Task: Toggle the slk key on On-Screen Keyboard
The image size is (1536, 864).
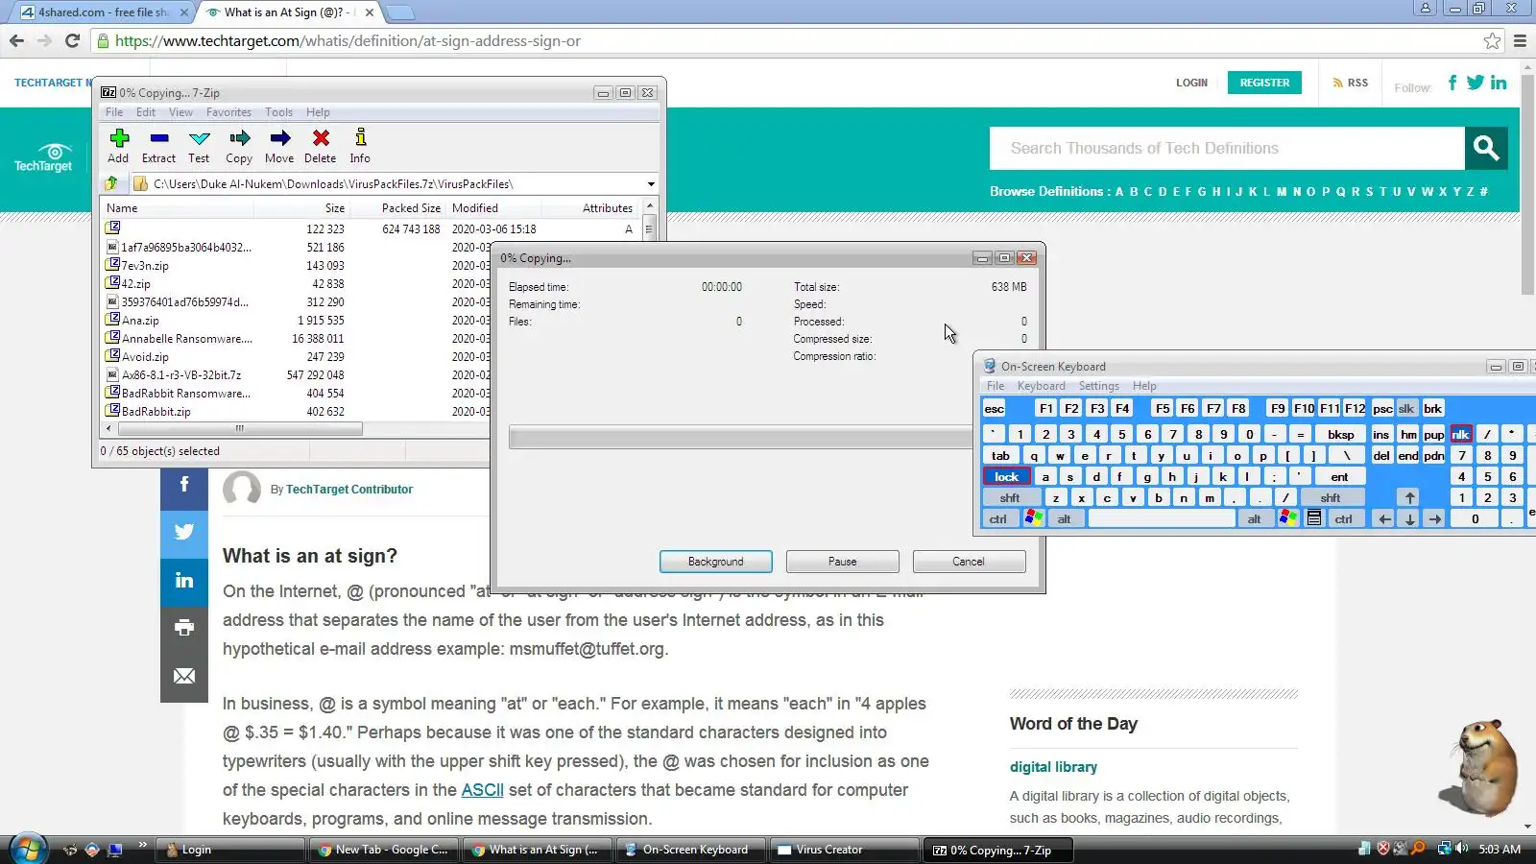Action: [x=1406, y=408]
